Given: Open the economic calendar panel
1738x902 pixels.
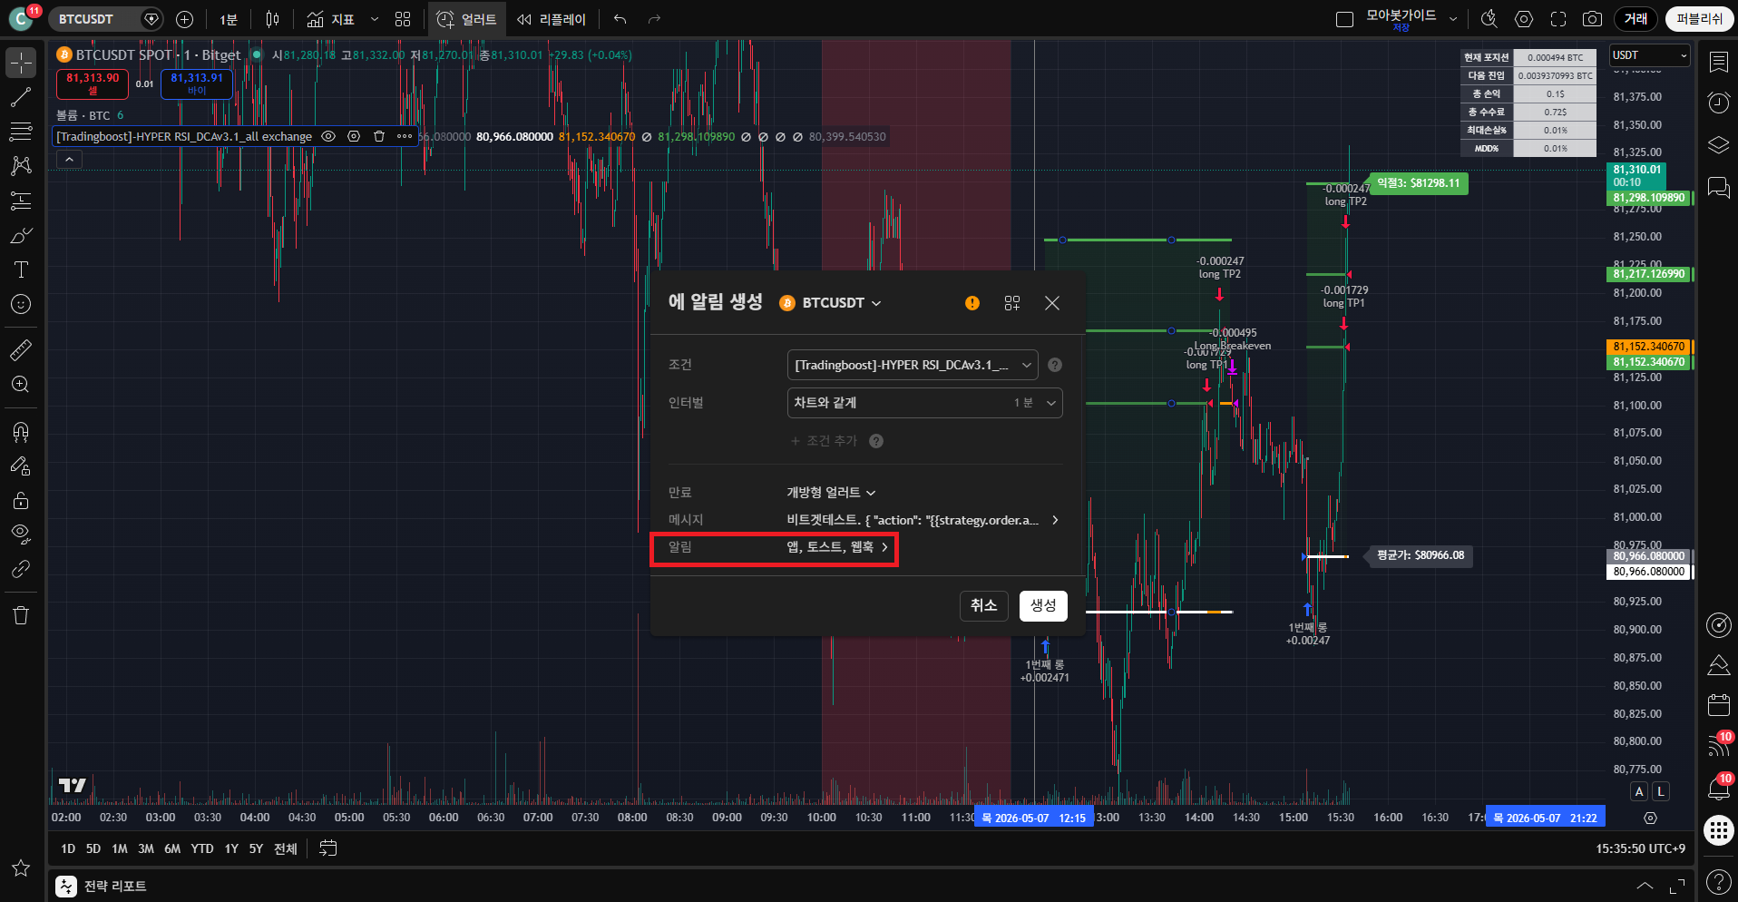Looking at the screenshot, I should 1718,704.
